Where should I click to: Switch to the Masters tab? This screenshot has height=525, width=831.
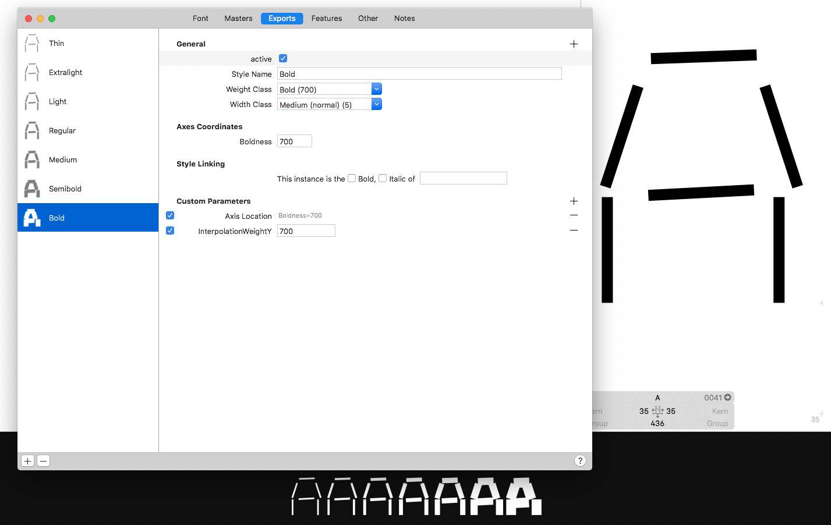coord(238,19)
